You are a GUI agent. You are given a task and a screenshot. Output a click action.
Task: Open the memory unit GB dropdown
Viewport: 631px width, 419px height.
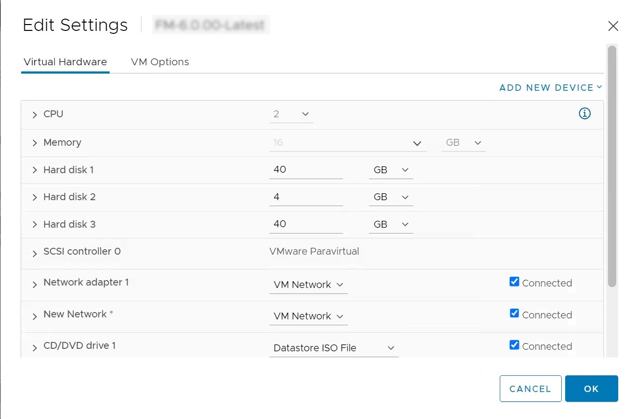tap(463, 143)
